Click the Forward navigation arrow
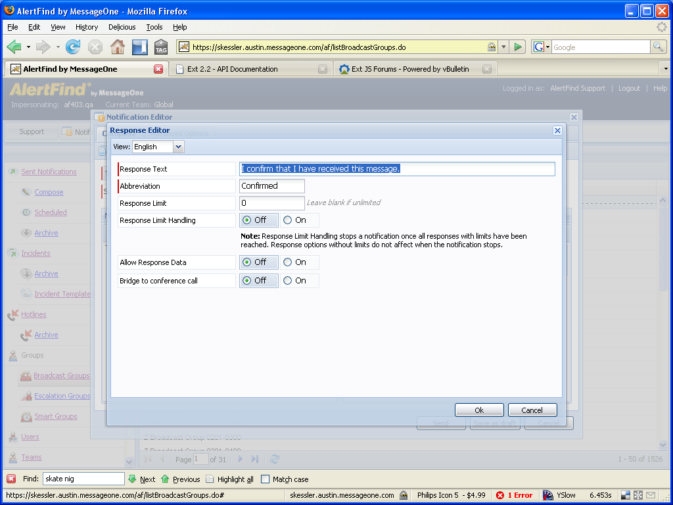This screenshot has height=505, width=673. tap(43, 47)
